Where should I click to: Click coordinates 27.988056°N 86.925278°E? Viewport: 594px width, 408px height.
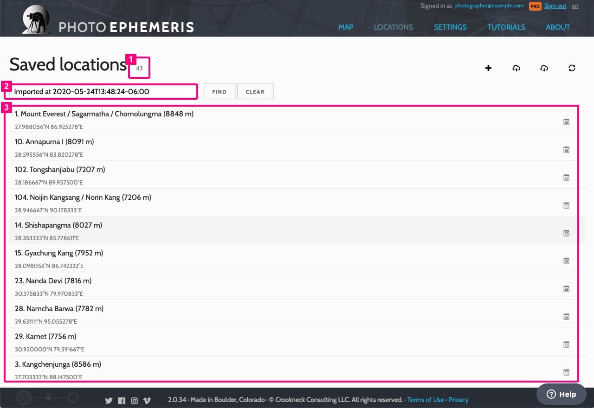click(49, 127)
